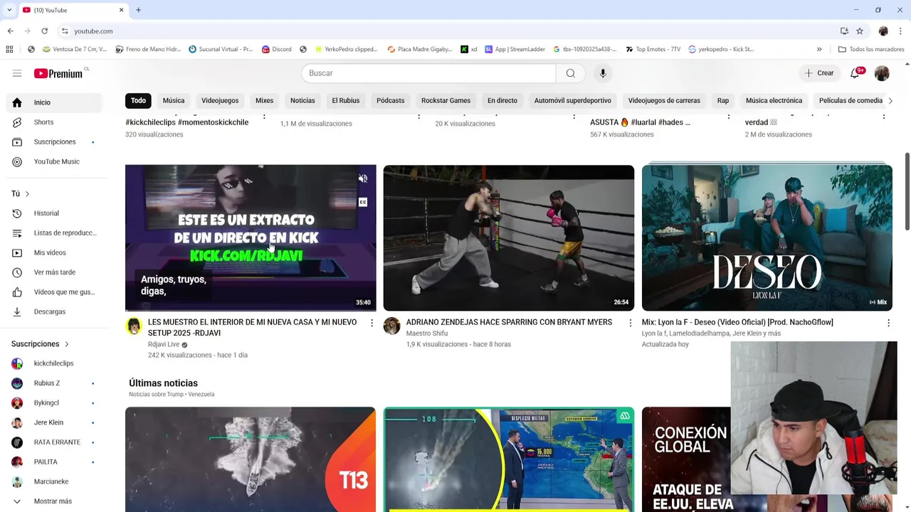Expand the Tú section chevron
The height and width of the screenshot is (512, 911).
click(x=27, y=193)
